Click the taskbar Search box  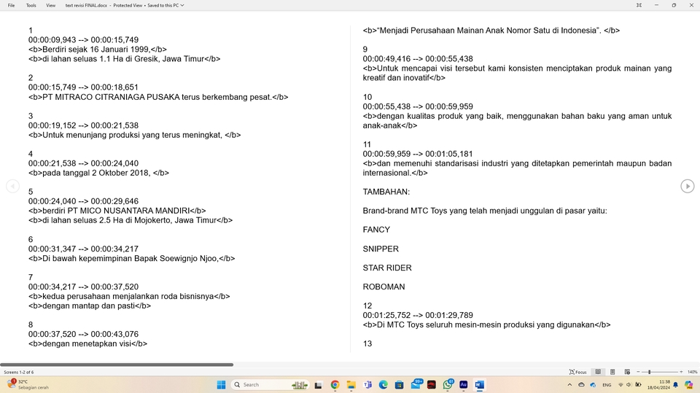tap(269, 384)
